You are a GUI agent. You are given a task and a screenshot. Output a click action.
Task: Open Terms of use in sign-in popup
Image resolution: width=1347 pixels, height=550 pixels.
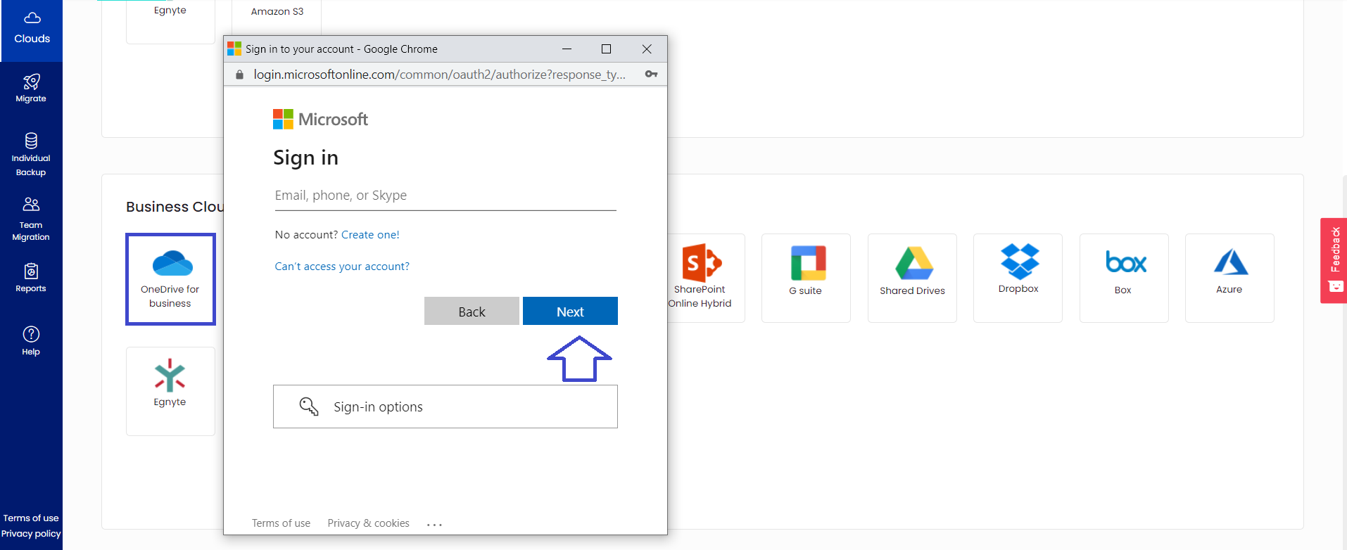(281, 523)
